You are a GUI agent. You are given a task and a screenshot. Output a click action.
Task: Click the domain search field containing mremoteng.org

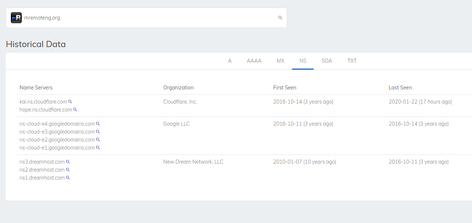tap(146, 18)
